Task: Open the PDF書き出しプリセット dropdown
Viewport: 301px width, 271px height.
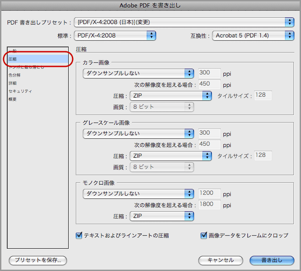Action: click(x=184, y=22)
